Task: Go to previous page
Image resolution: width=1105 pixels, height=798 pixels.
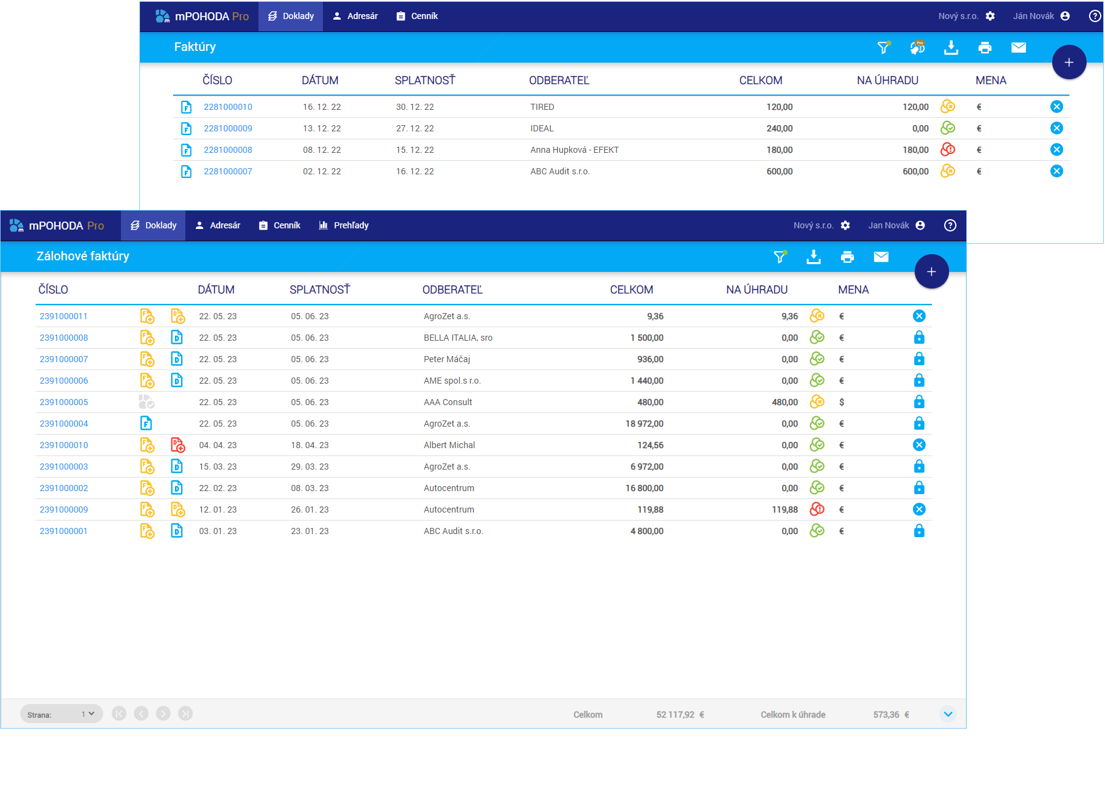Action: coord(141,713)
